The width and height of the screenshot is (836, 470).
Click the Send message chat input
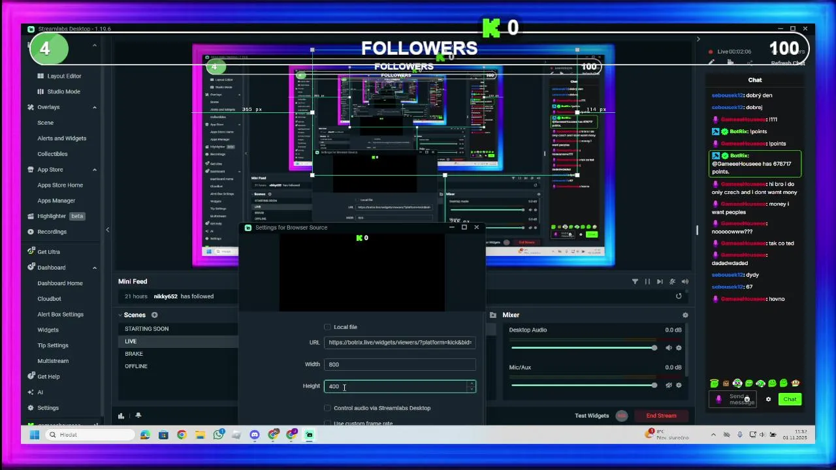click(x=733, y=399)
